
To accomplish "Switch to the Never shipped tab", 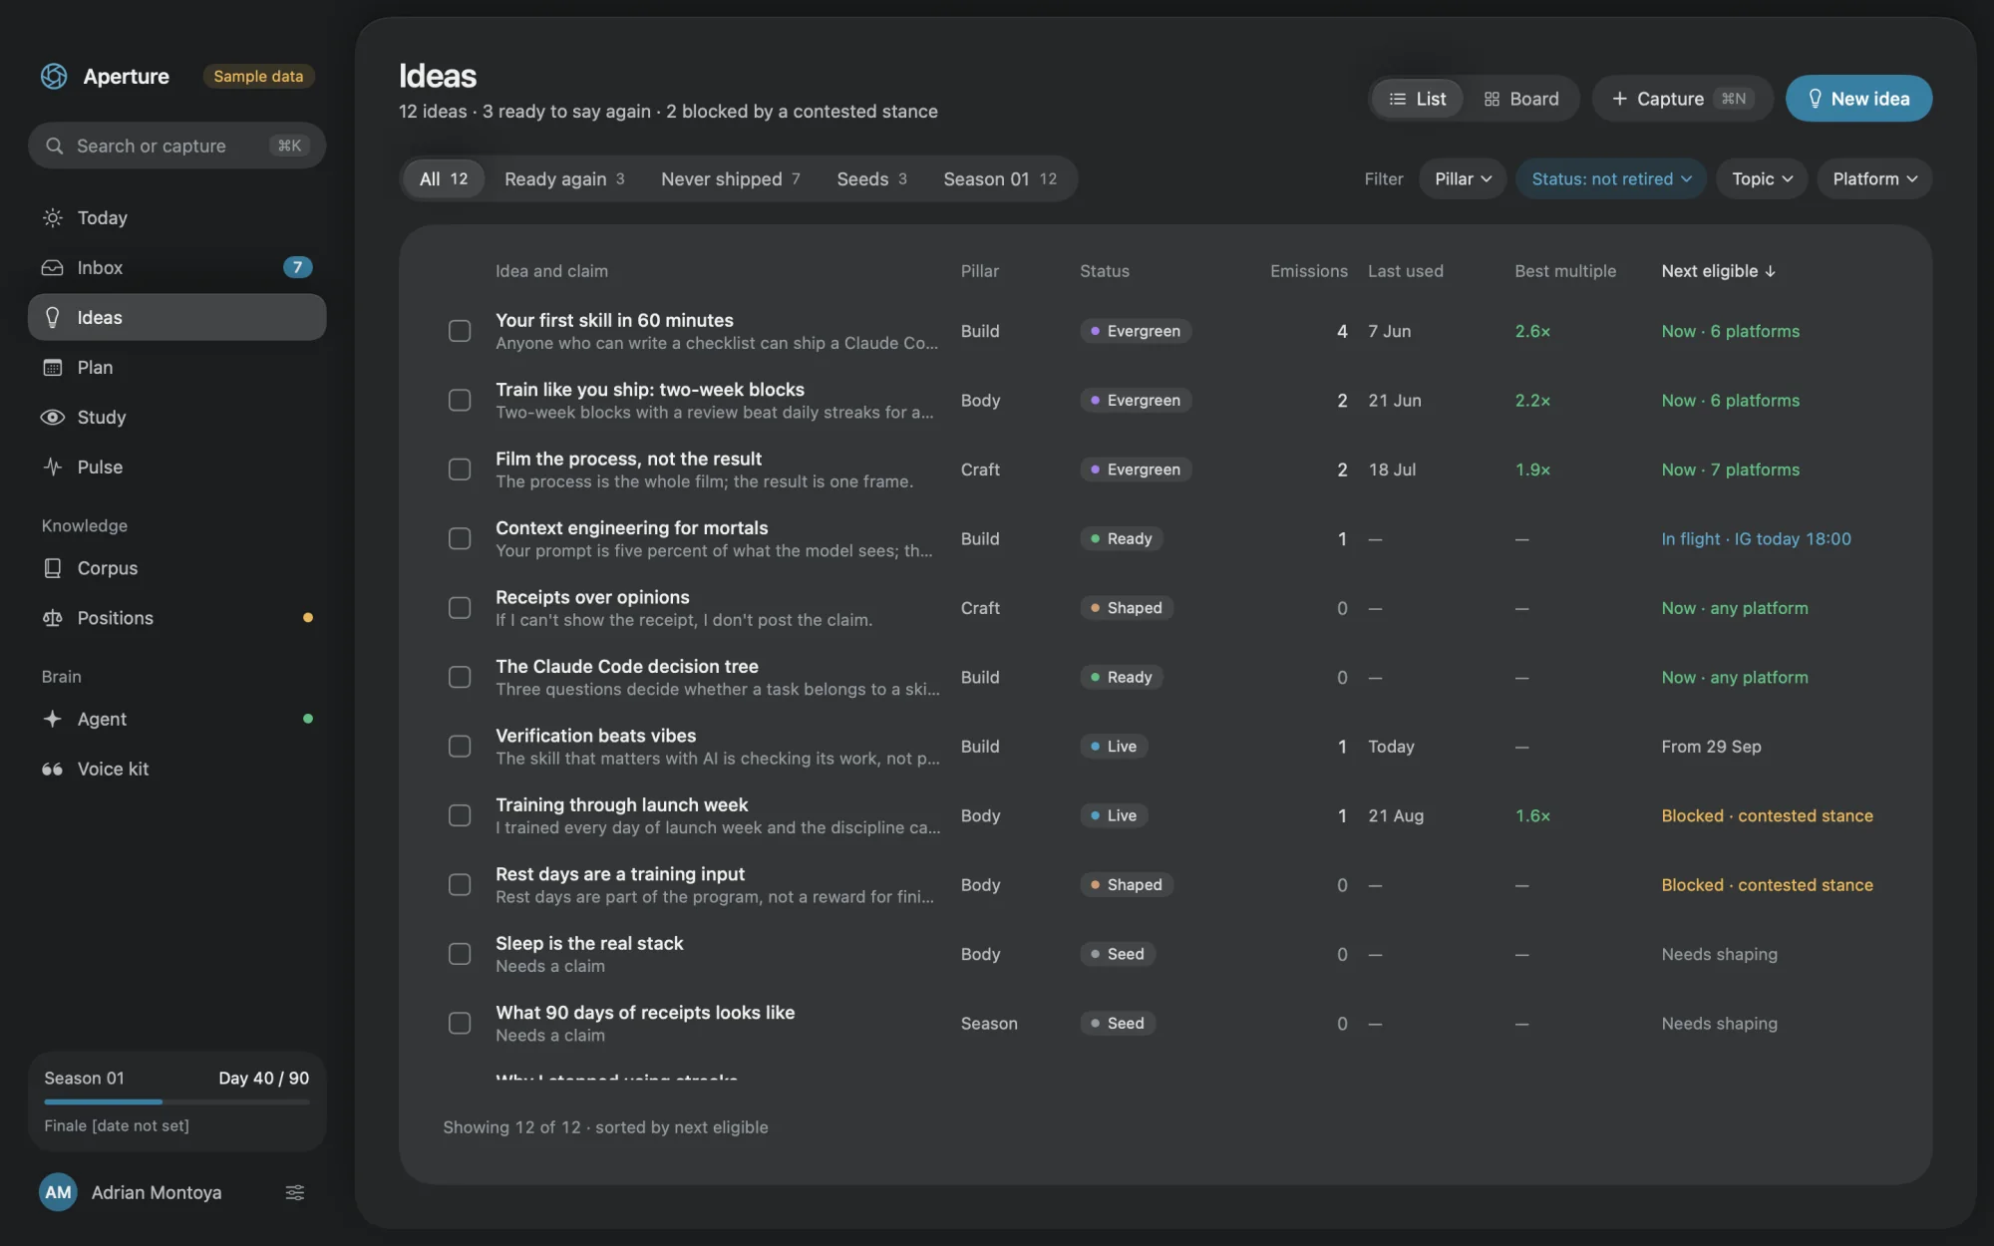I will (x=730, y=178).
